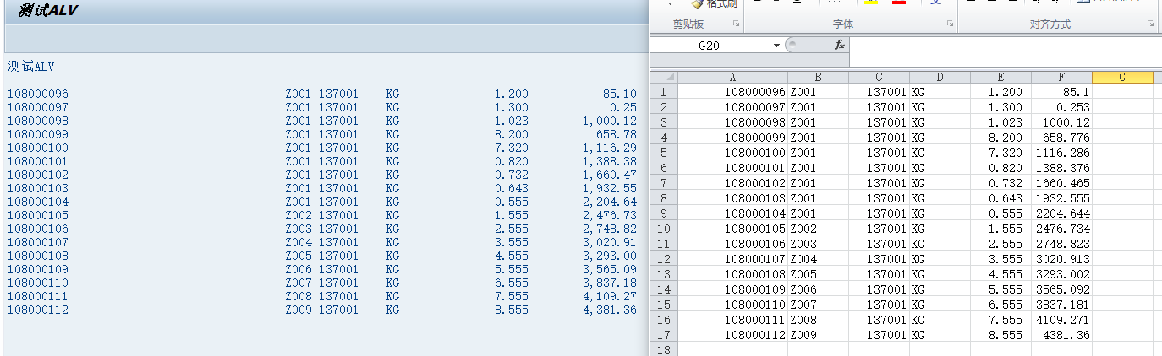1162x356 pixels.
Task: Click the Format Painter (格式刷) button
Action: (x=715, y=4)
